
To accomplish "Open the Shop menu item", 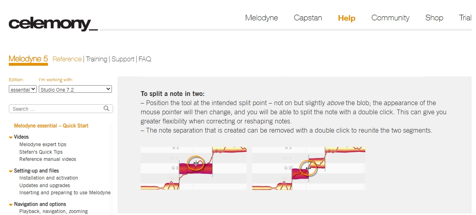I will (x=434, y=18).
